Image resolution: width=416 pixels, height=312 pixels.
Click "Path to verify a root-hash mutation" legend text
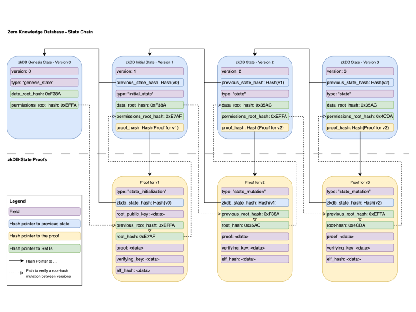[48, 273]
